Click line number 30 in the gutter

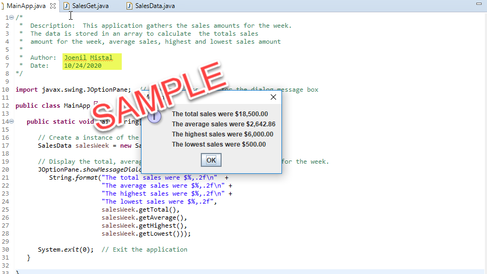[x=5, y=249]
